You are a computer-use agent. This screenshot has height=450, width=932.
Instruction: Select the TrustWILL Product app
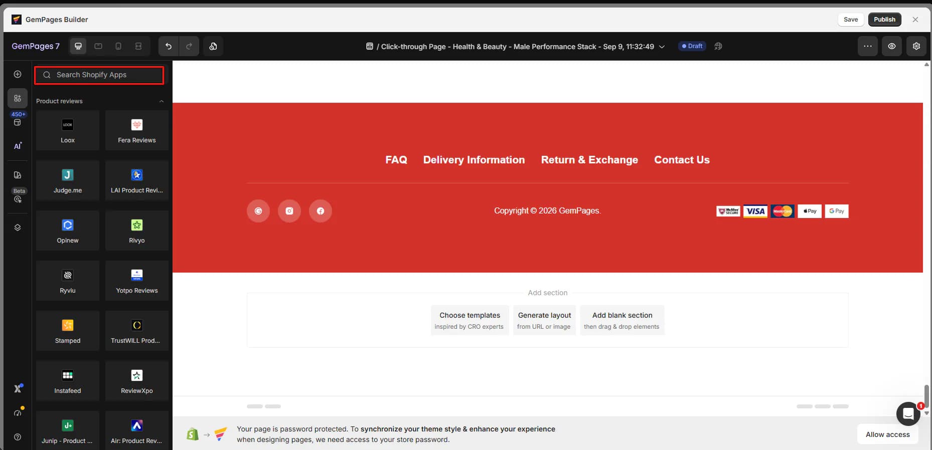pyautogui.click(x=137, y=331)
